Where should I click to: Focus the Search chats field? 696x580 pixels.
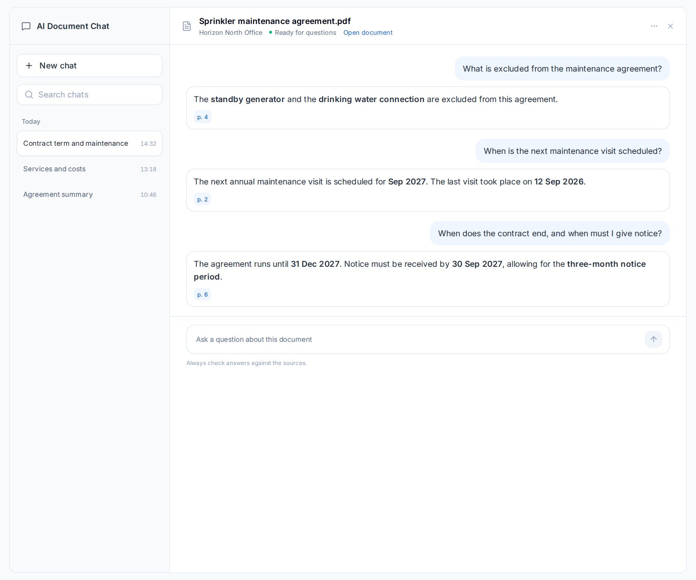click(89, 95)
